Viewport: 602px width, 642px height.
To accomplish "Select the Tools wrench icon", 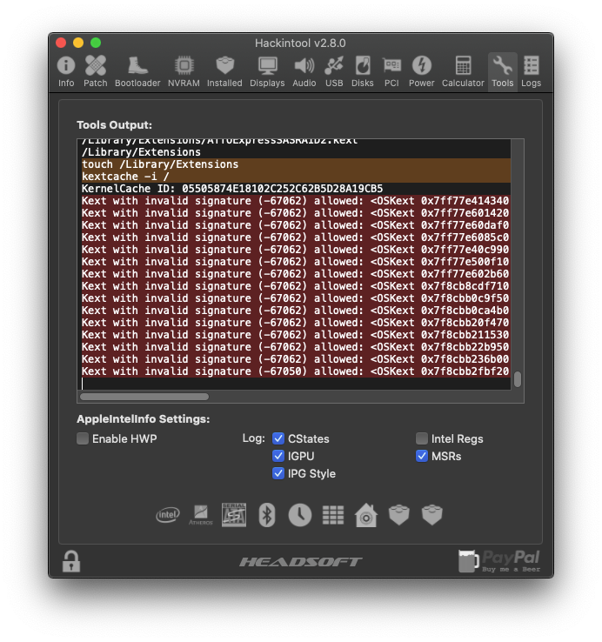I will pos(503,65).
